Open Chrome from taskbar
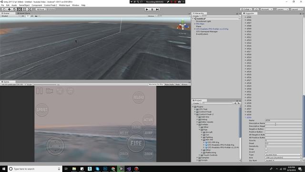The image size is (305, 172). (113, 169)
